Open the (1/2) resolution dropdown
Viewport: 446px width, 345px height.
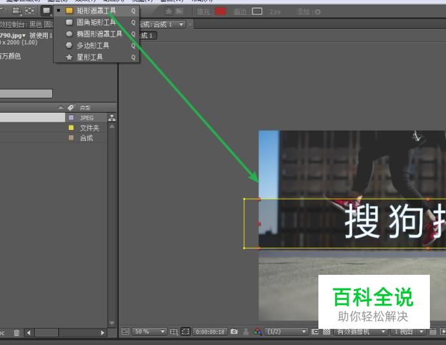[286, 331]
